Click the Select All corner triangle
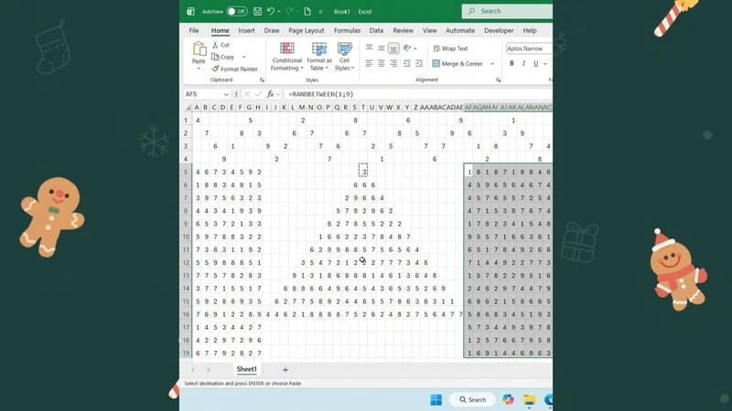The image size is (732, 411). (x=188, y=108)
